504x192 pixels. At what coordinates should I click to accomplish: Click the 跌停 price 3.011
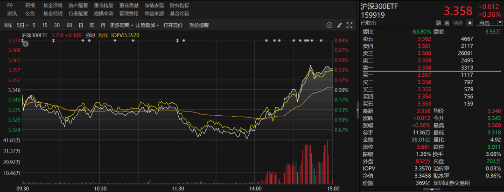[494, 147]
